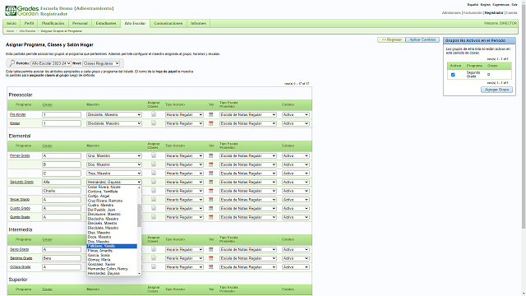Open Maestro dropdown for Pre Kinder

coord(114,115)
